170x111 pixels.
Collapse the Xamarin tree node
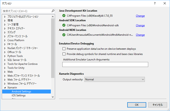tap(5, 87)
